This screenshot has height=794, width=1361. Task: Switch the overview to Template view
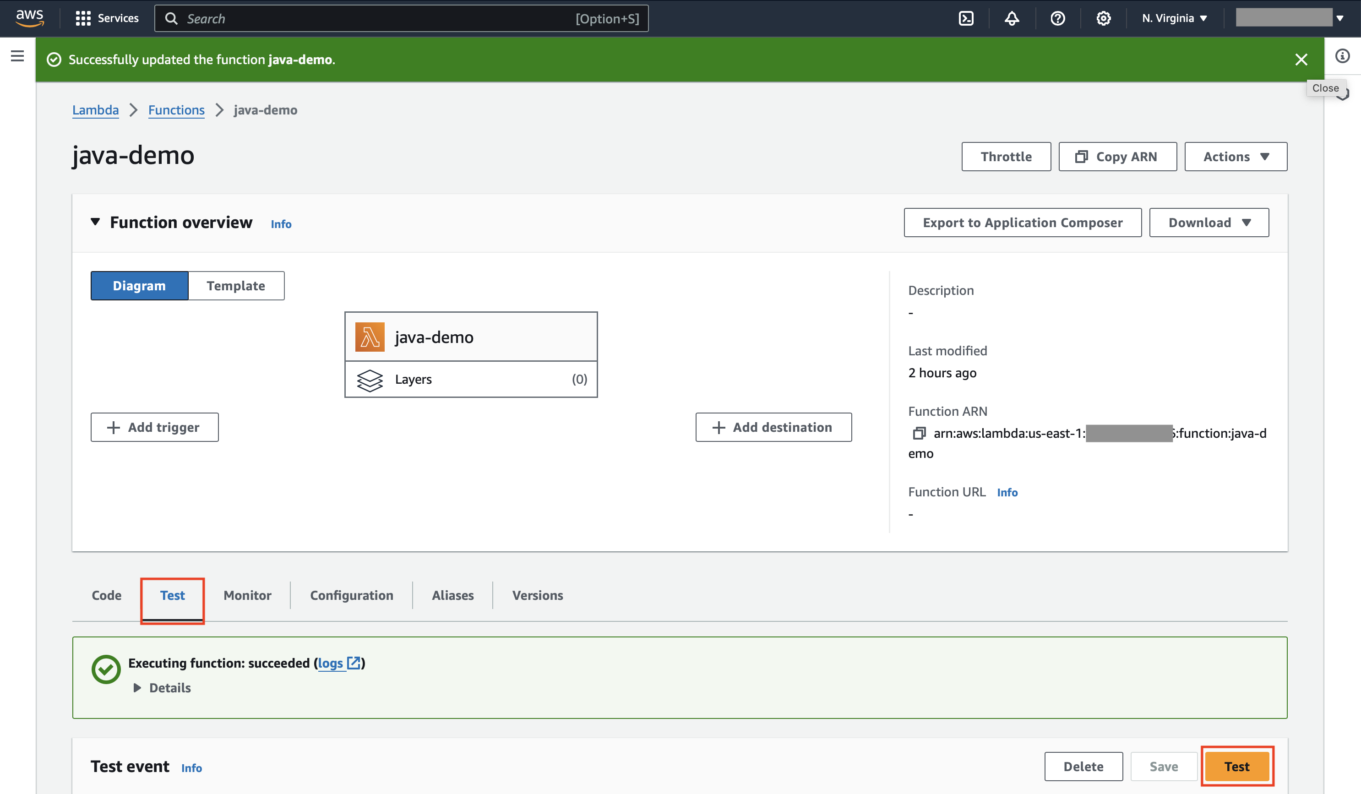(235, 285)
